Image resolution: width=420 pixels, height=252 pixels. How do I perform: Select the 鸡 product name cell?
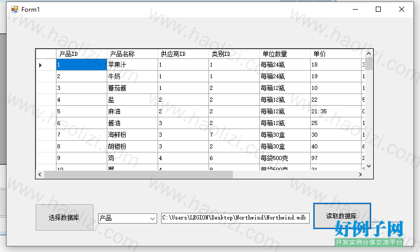click(132, 158)
